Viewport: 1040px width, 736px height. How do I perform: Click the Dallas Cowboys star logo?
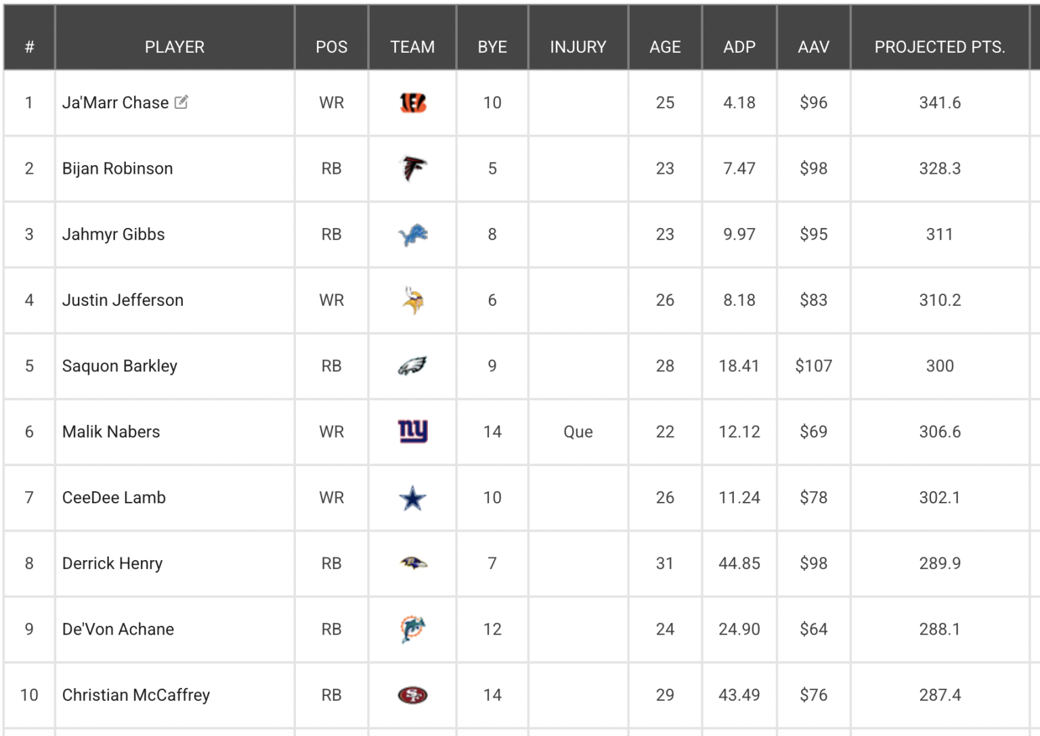tap(412, 499)
